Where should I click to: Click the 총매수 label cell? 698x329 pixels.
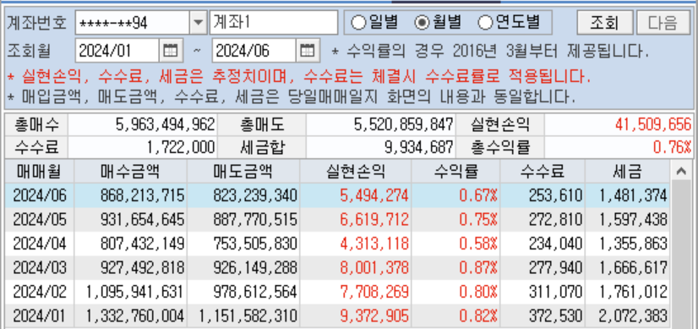coord(36,124)
